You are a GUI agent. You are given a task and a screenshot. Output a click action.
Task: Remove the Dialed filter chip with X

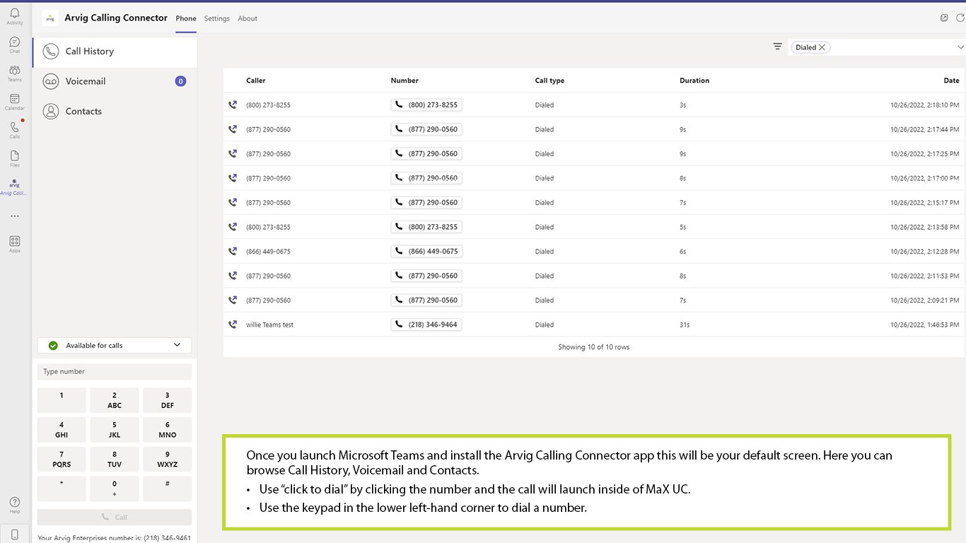822,47
